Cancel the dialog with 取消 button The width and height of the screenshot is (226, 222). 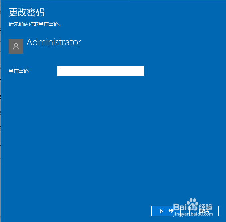pos(204,211)
